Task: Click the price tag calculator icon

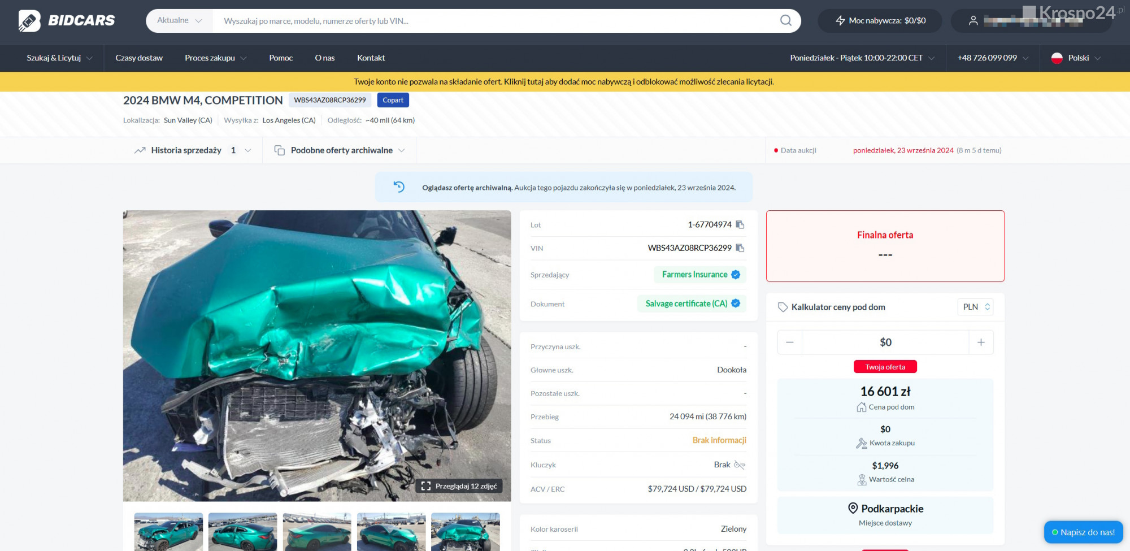Action: [x=783, y=307]
